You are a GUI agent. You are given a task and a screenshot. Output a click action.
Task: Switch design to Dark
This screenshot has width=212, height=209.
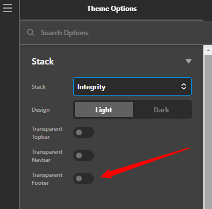pyautogui.click(x=161, y=109)
